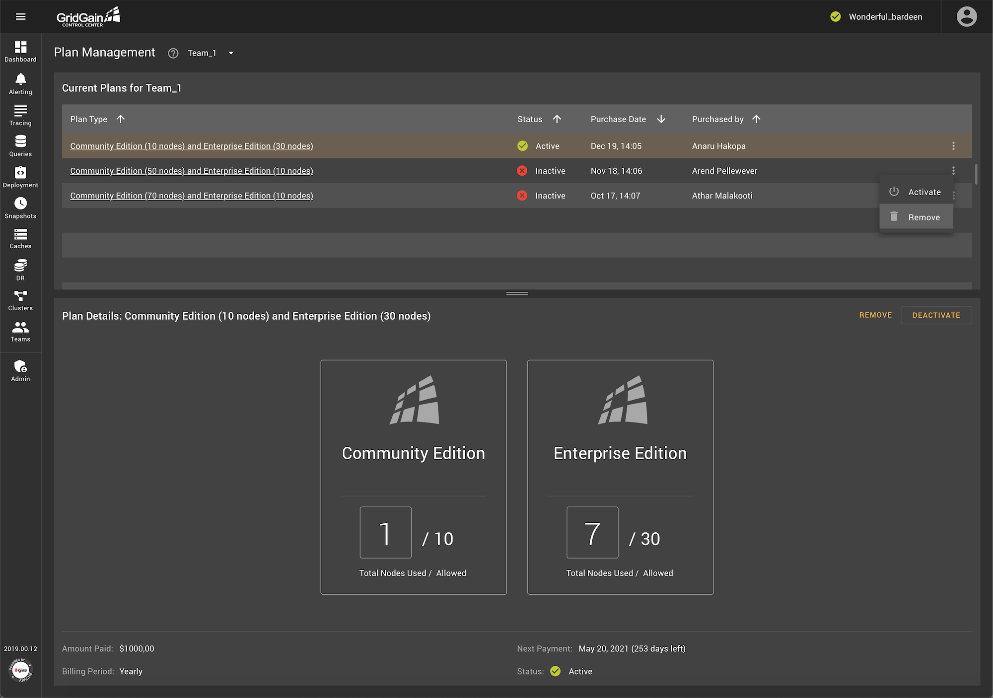Click the Wonderful_bardeen cluster name

[x=885, y=16]
